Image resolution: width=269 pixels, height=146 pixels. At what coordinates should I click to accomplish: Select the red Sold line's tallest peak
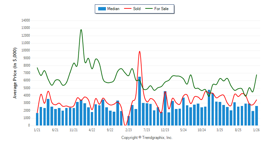tap(140, 51)
